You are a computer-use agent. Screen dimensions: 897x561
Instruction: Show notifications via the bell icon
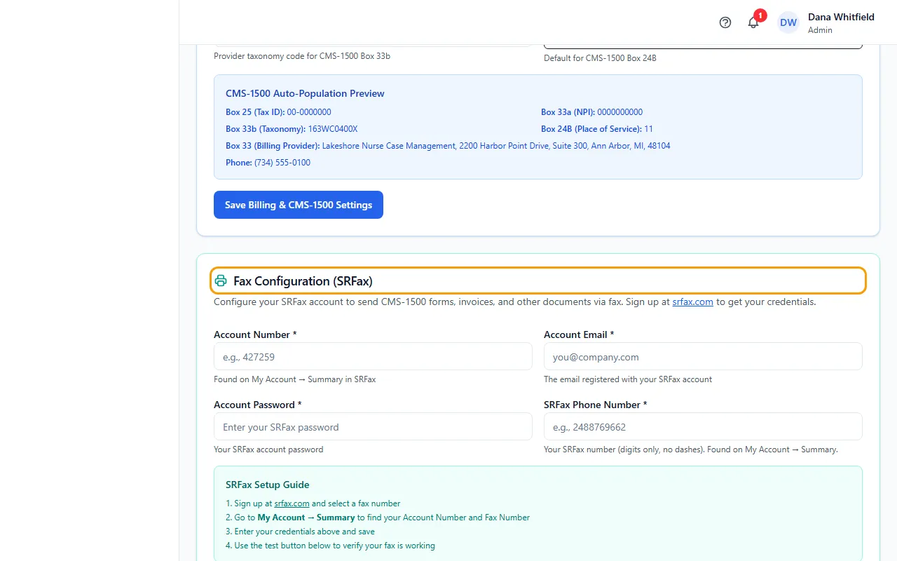(x=753, y=22)
